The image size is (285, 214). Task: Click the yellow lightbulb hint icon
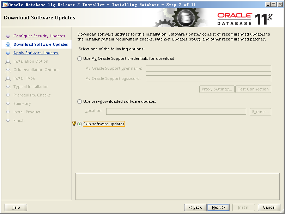coord(74,124)
